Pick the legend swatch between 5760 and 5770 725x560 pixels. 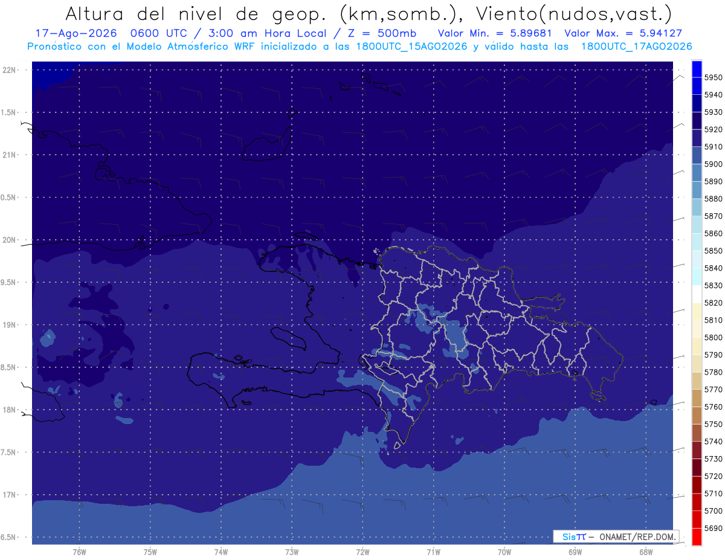(x=697, y=398)
